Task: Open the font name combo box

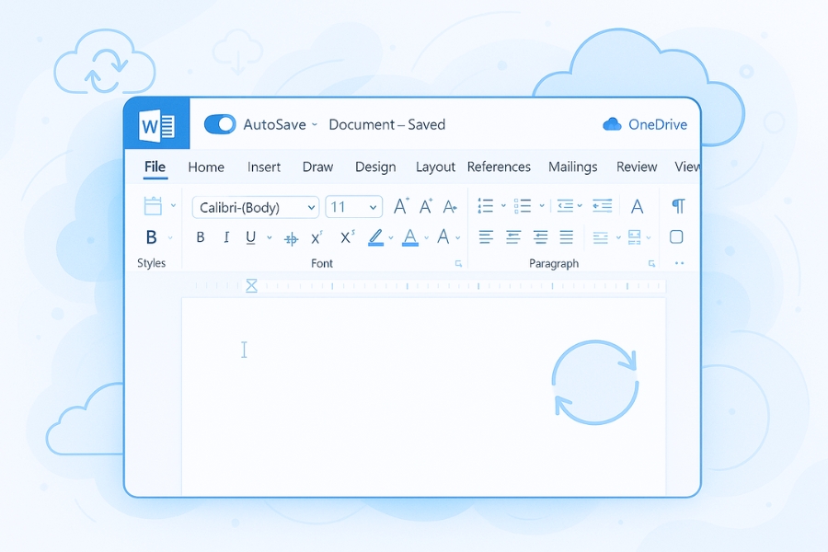Action: [x=254, y=207]
